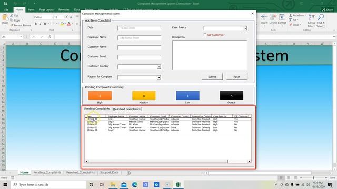Click the AutoSum sigma icon
This screenshot has height=189, width=337.
291,15
